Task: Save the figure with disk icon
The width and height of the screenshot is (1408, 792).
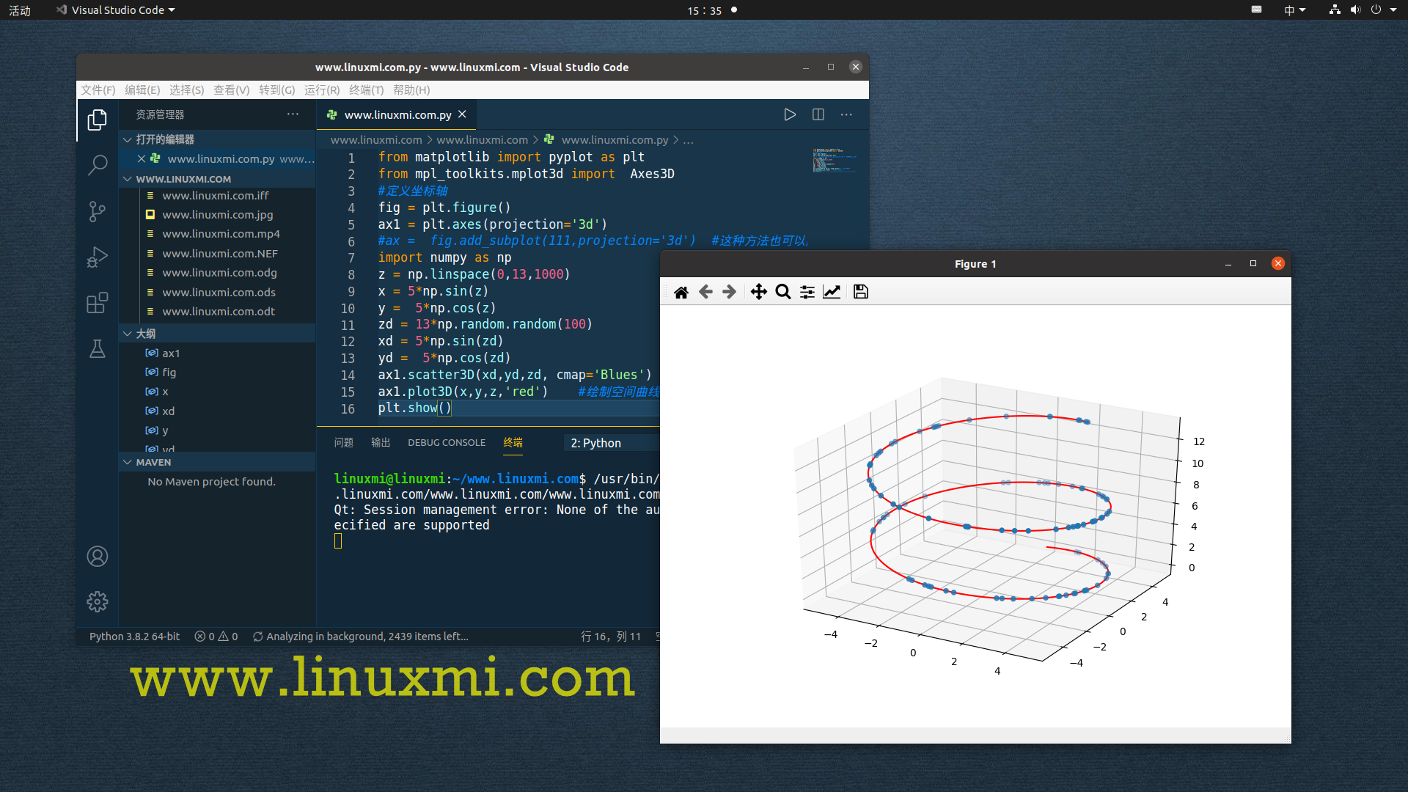Action: 860,292
